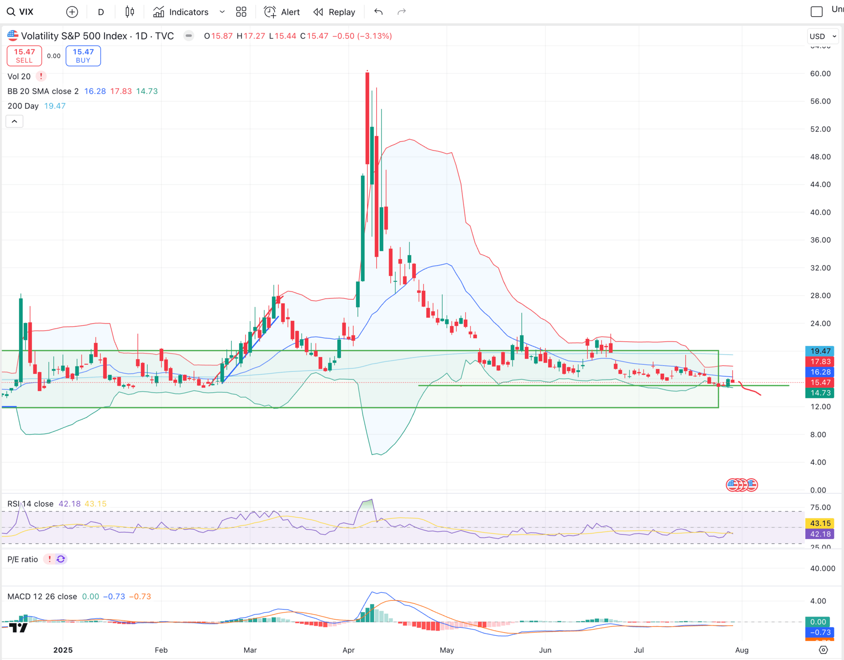Image resolution: width=844 pixels, height=660 pixels.
Task: Change the daily interval with the D button
Action: tap(101, 12)
